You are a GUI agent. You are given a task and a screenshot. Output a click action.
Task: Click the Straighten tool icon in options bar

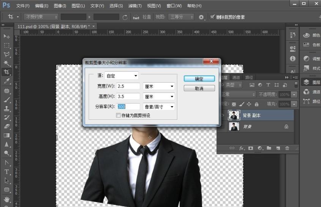click(x=136, y=17)
